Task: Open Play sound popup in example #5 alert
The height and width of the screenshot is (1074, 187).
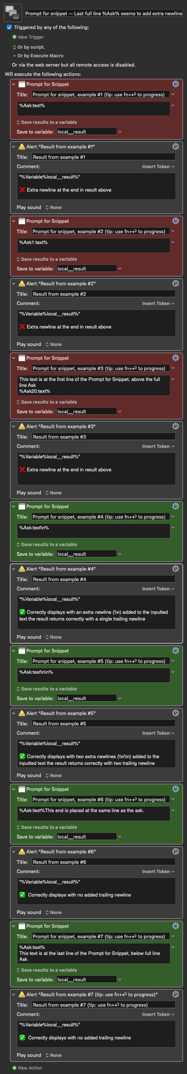Action: pos(53,776)
